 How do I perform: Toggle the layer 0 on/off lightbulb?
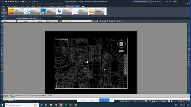(63, 21)
